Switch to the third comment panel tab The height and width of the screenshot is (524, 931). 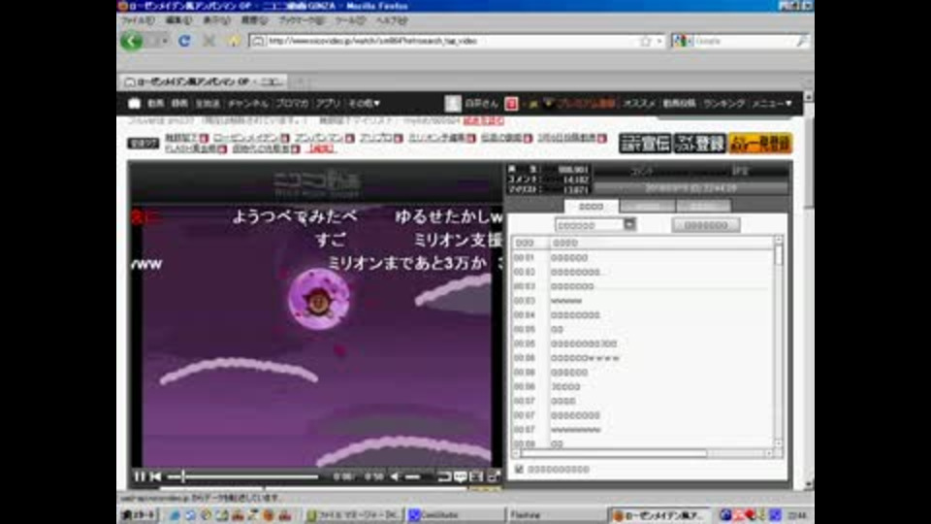[x=704, y=206]
